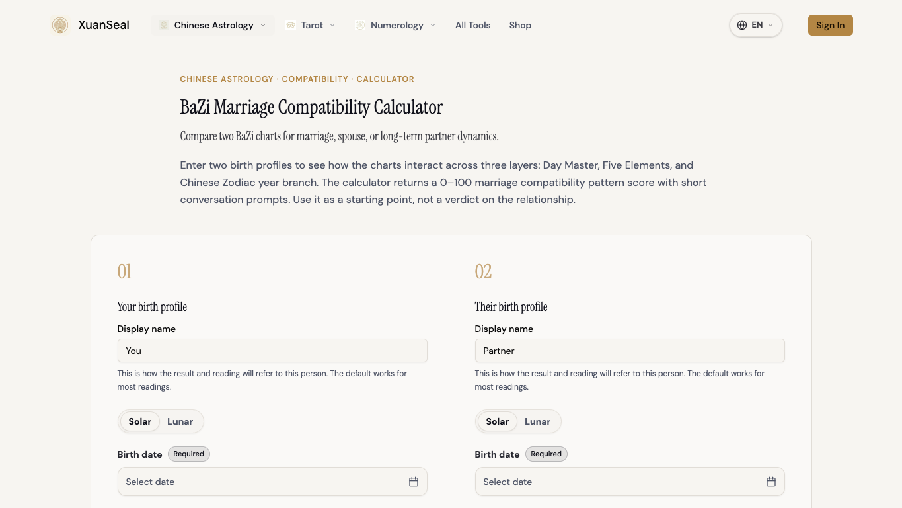Click the XuanSeal logo icon
Viewport: 902px width, 508px height.
click(x=60, y=25)
